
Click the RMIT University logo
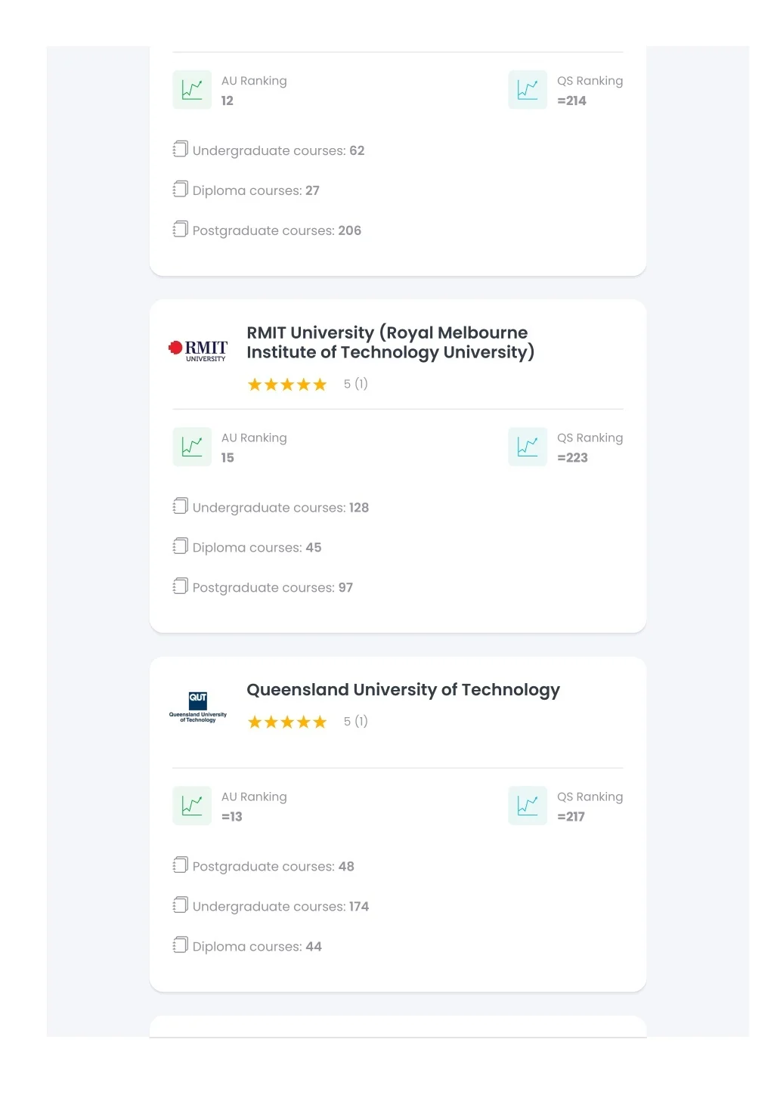[198, 350]
